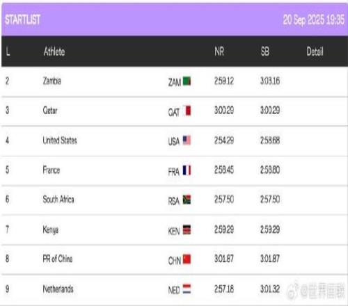The image size is (348, 306).
Task: Click the L lane column header
Action: 8,51
